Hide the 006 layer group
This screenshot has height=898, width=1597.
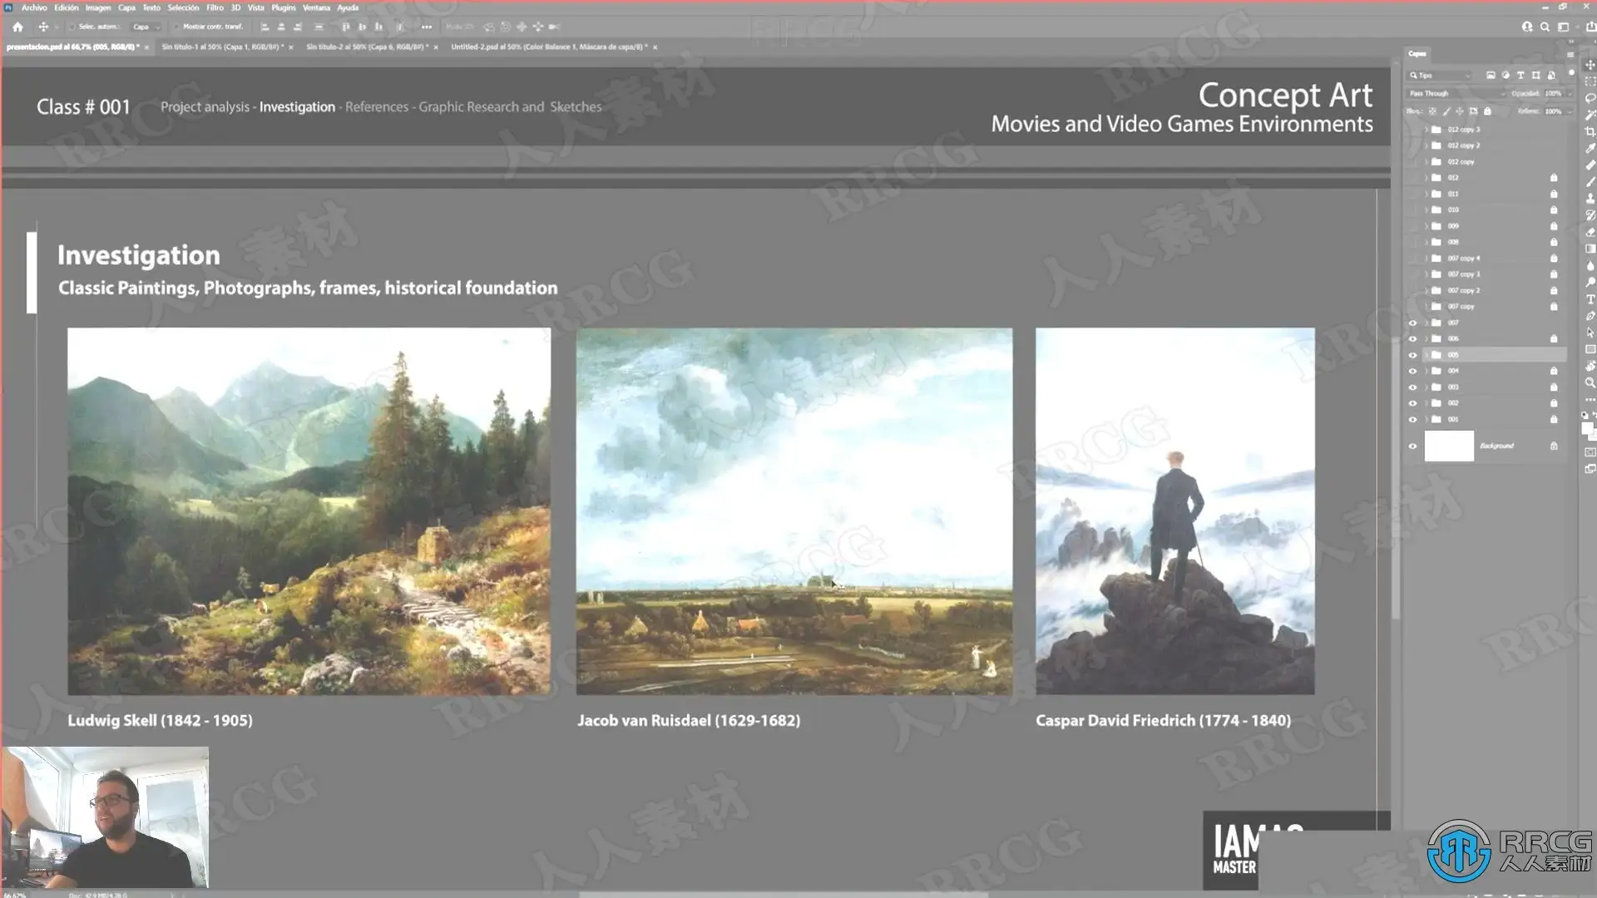pyautogui.click(x=1412, y=338)
